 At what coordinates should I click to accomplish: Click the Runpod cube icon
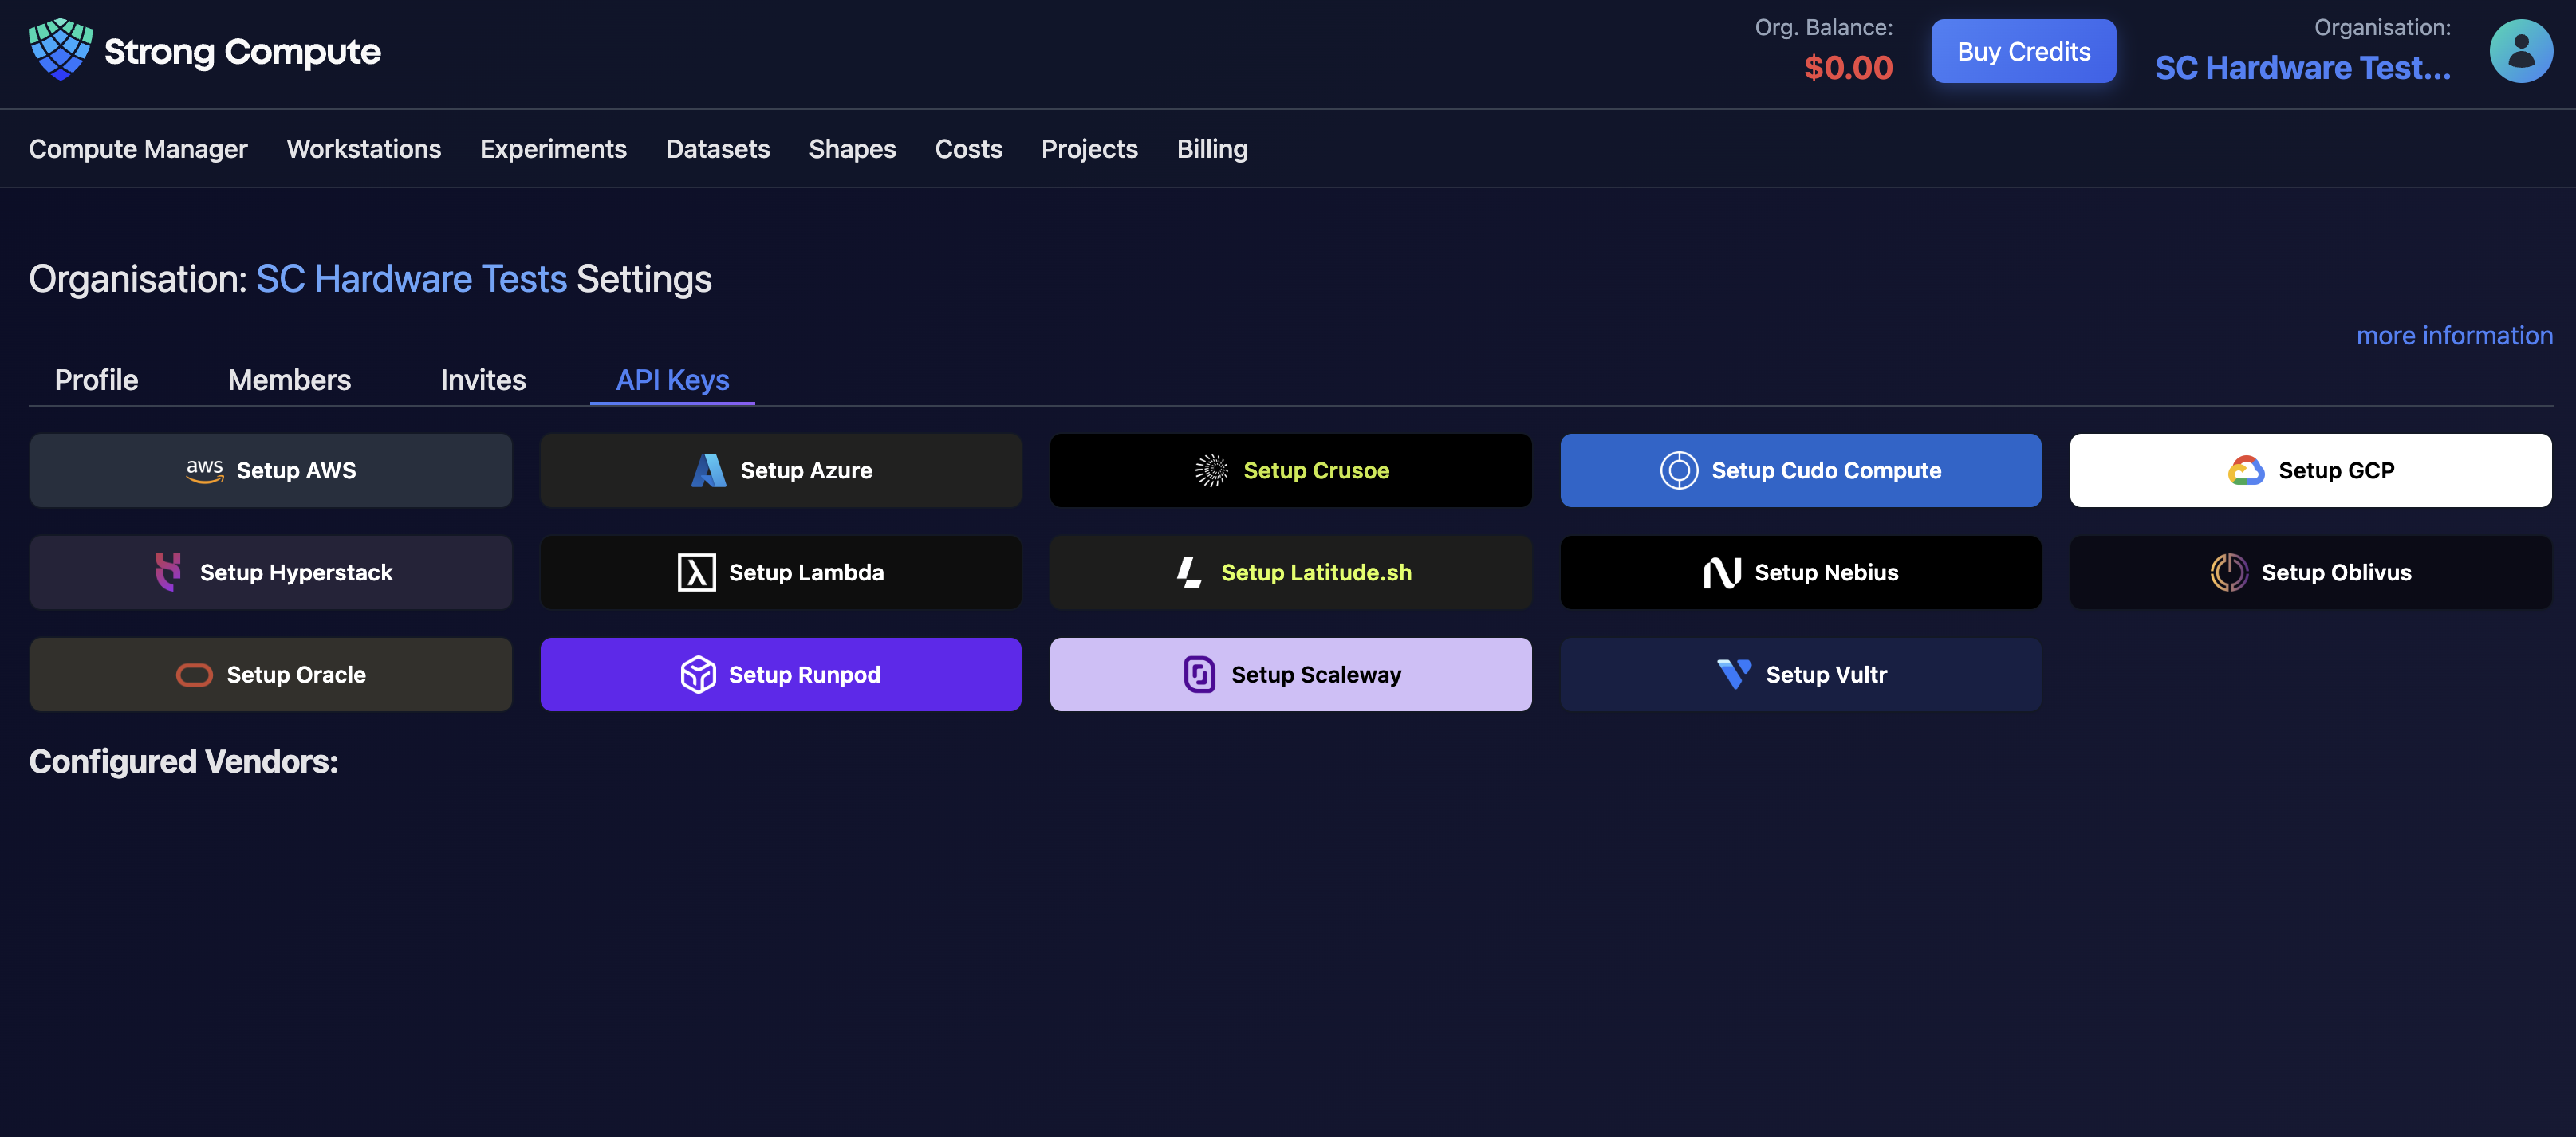click(698, 675)
